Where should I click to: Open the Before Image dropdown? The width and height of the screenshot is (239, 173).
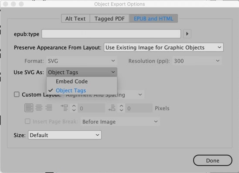pos(120,122)
